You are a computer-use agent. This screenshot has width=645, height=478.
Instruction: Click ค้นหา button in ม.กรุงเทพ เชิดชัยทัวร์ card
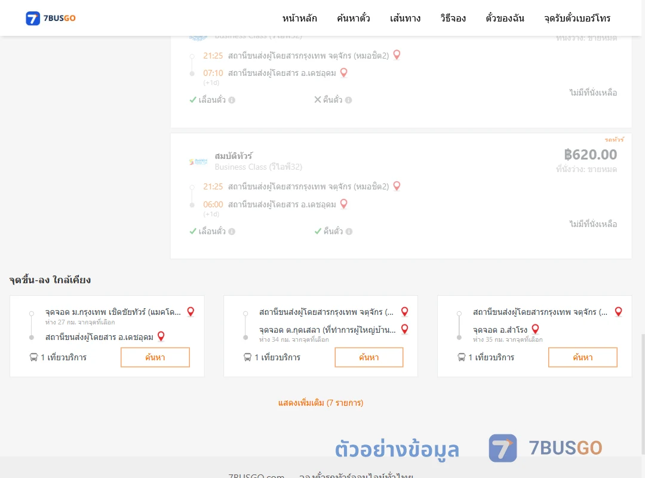pyautogui.click(x=155, y=357)
